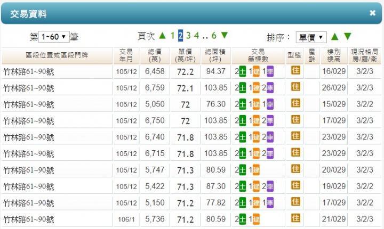This screenshot has height=229, width=384.
Task: Close the 交易資料 dialog
Action: [372, 13]
